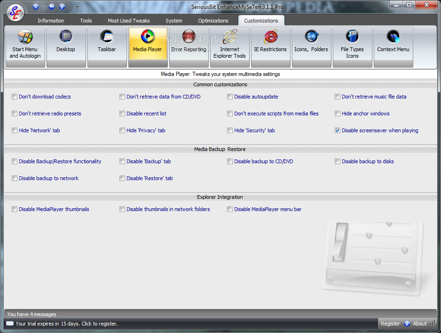This screenshot has width=441, height=333.
Task: Click the Register link in status bar
Action: point(390,324)
